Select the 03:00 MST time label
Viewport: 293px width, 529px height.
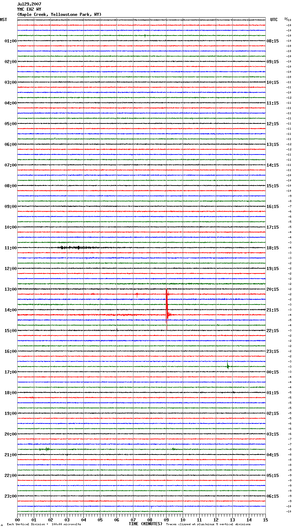(11, 82)
